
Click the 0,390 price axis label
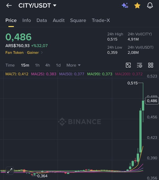[152, 158]
